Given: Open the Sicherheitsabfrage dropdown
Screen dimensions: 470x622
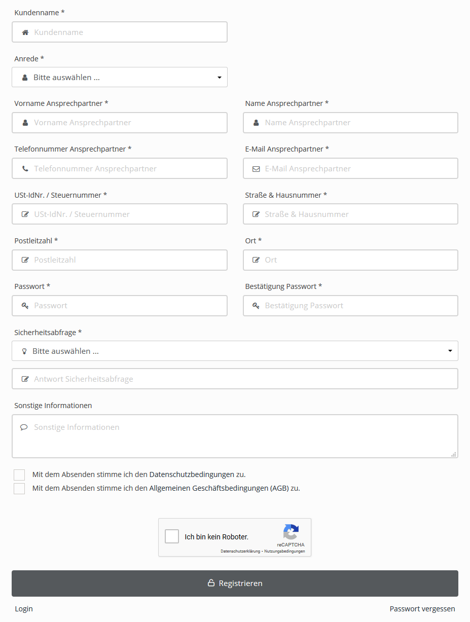Looking at the screenshot, I should [235, 351].
